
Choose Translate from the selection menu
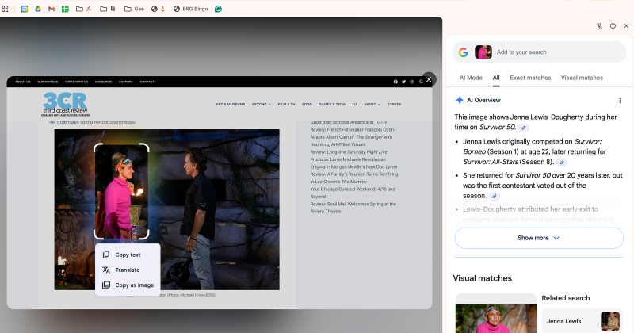coord(128,270)
